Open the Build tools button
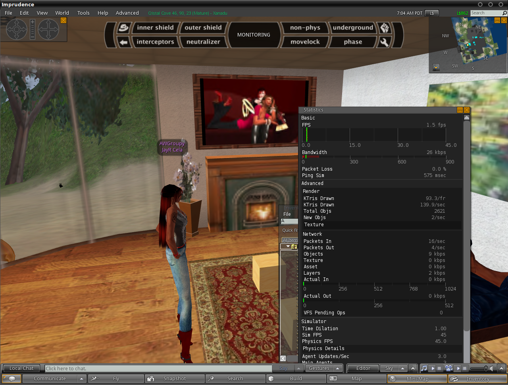This screenshot has height=385, width=508. [x=296, y=379]
